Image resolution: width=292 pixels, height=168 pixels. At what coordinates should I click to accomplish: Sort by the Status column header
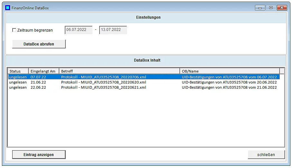(x=18, y=71)
